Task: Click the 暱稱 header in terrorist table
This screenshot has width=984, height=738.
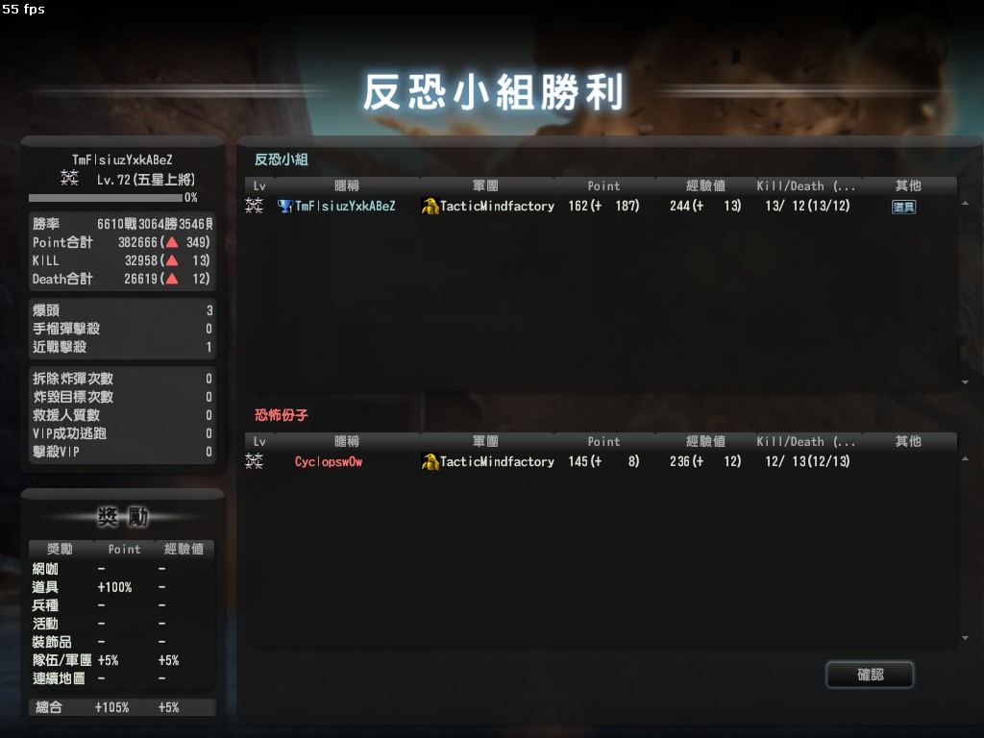Action: coord(346,442)
